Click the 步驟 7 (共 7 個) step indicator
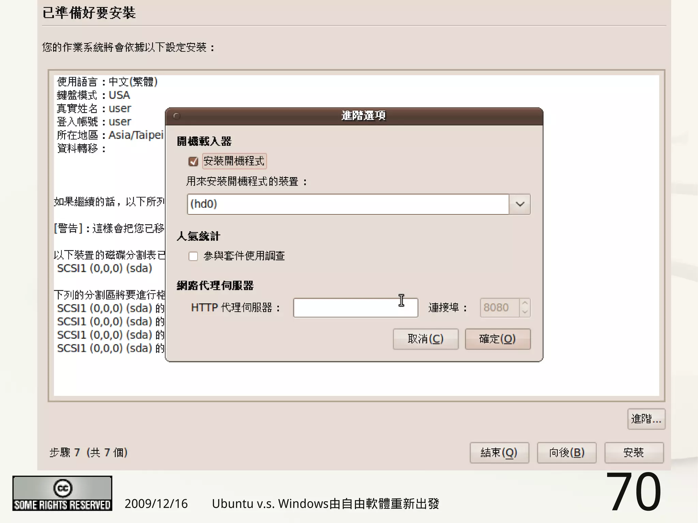 pyautogui.click(x=89, y=452)
